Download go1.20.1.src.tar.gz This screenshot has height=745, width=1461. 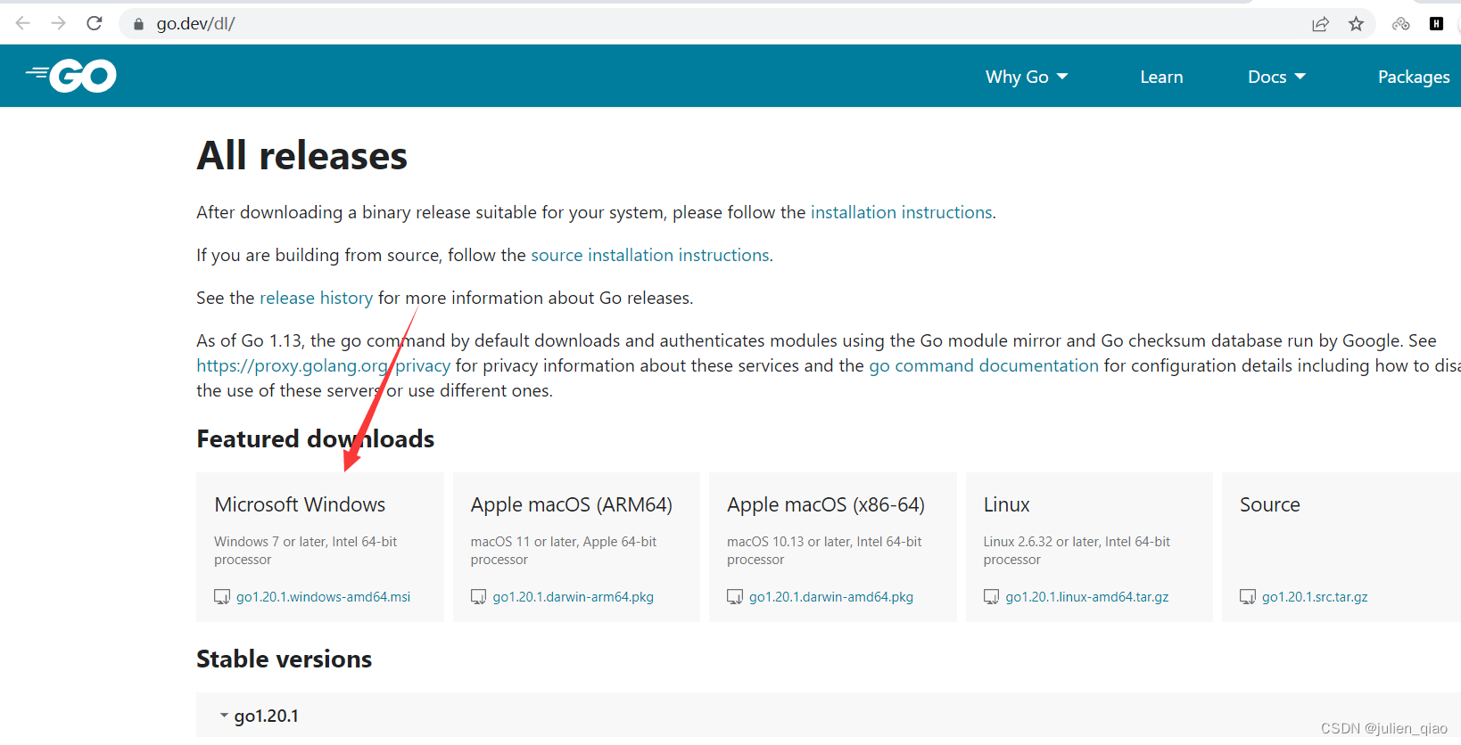pos(1315,597)
